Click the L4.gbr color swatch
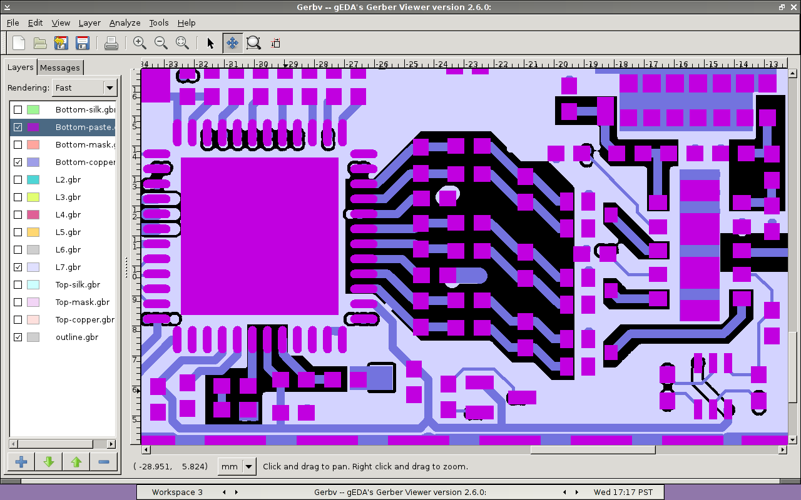Image resolution: width=801 pixels, height=500 pixels. (x=33, y=214)
